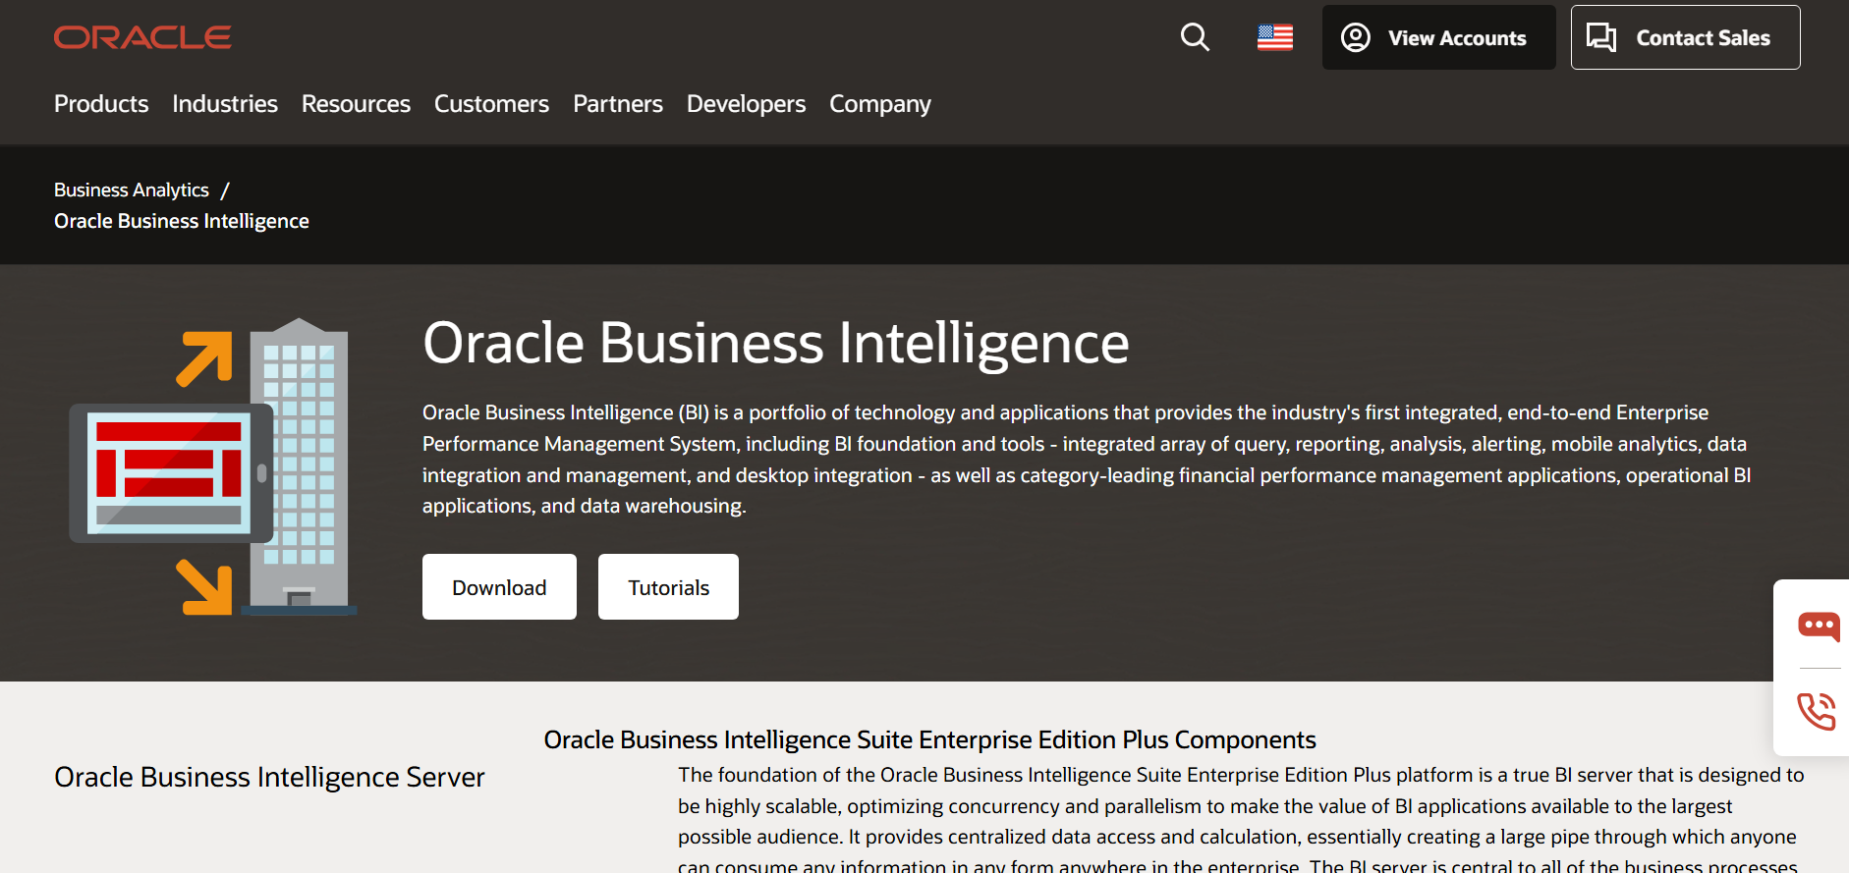The width and height of the screenshot is (1849, 873).
Task: Open the search magnifier icon
Action: (x=1195, y=37)
